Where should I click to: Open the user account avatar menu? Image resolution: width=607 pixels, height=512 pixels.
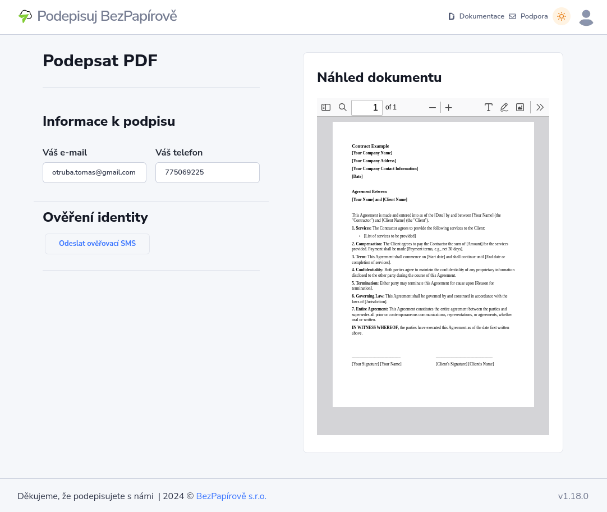pyautogui.click(x=586, y=18)
